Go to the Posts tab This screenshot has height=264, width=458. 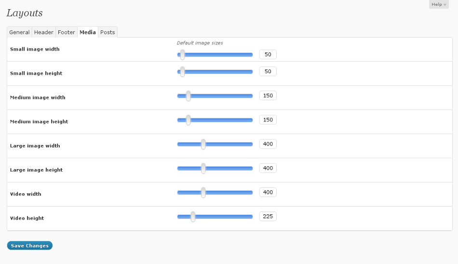point(108,32)
